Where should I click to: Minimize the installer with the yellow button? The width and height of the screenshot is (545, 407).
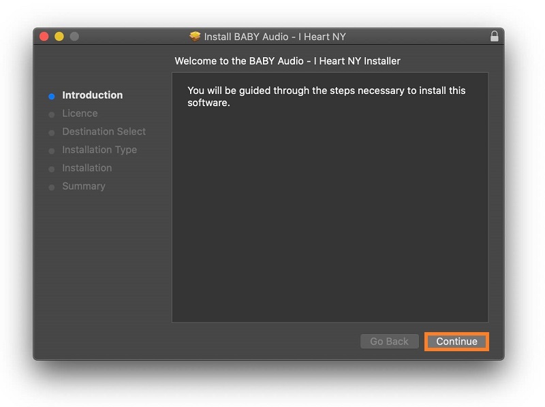59,37
